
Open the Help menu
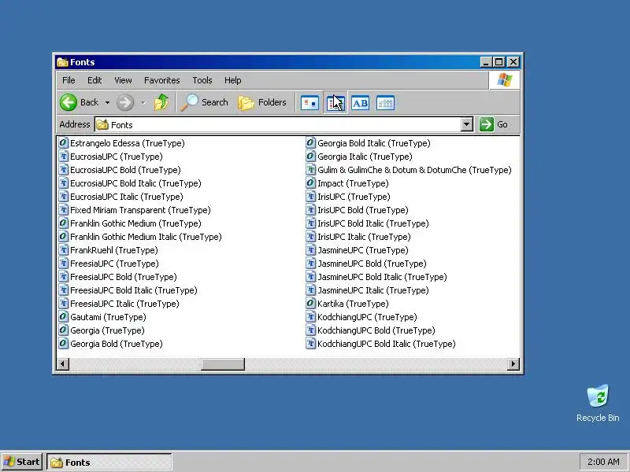click(232, 80)
